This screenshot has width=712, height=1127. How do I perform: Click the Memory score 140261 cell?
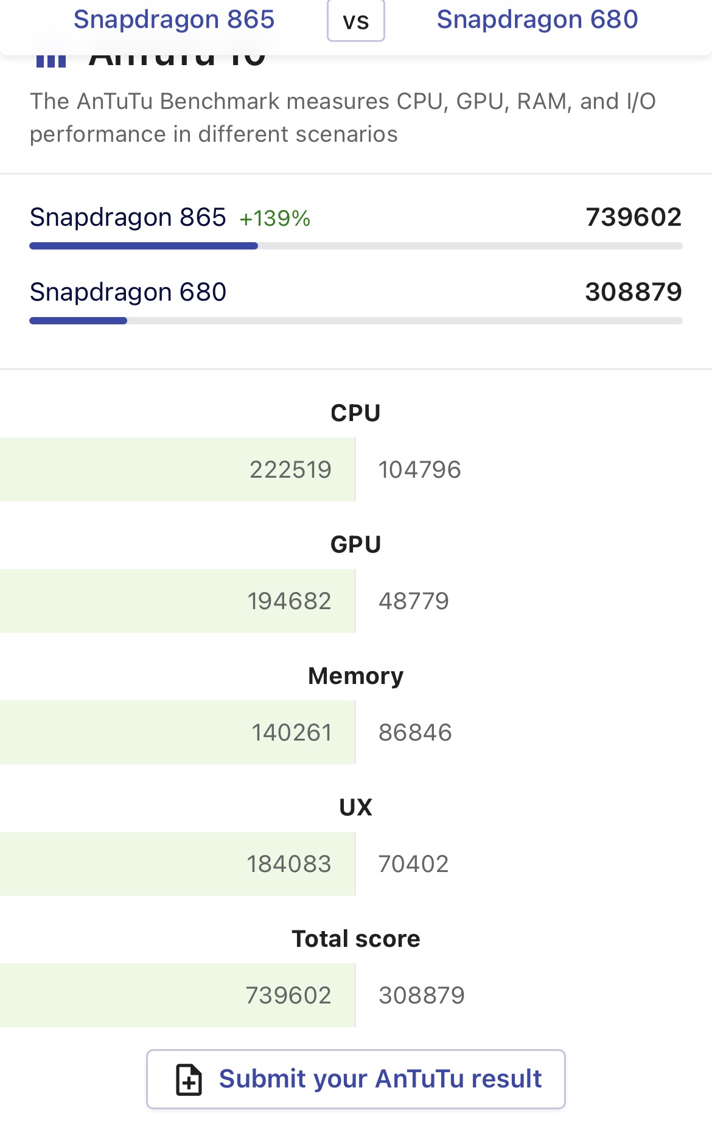coord(291,733)
